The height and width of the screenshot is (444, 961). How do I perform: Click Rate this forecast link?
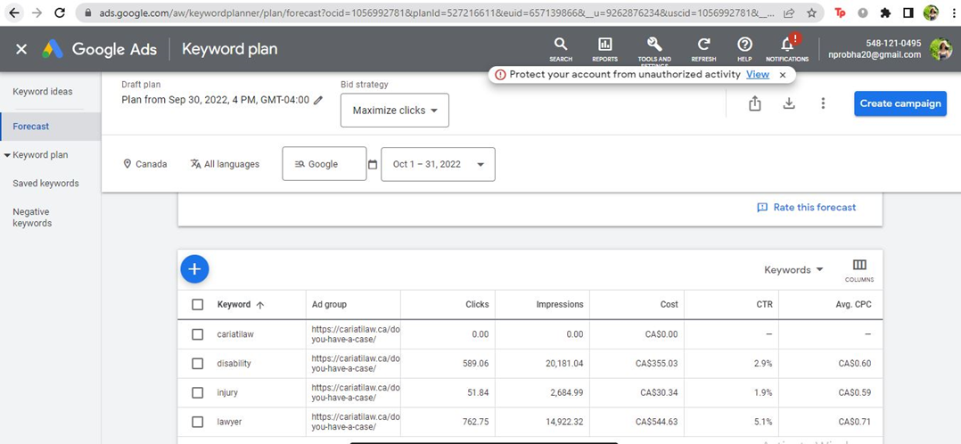pyautogui.click(x=807, y=207)
